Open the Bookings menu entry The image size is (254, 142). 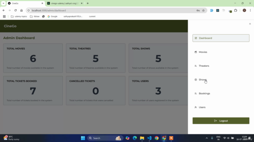(x=221, y=93)
